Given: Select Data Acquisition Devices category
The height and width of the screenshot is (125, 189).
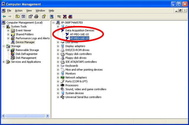Looking at the screenshot, I should 80,30.
